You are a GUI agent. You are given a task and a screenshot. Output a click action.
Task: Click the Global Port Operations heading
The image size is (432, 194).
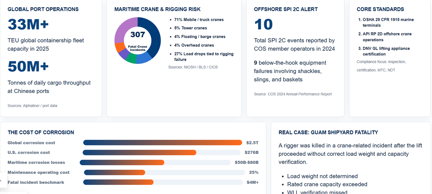[x=43, y=9]
